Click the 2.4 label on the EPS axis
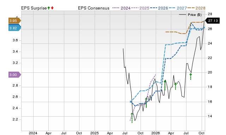Viewport: 226px width, 135px height. point(15,108)
